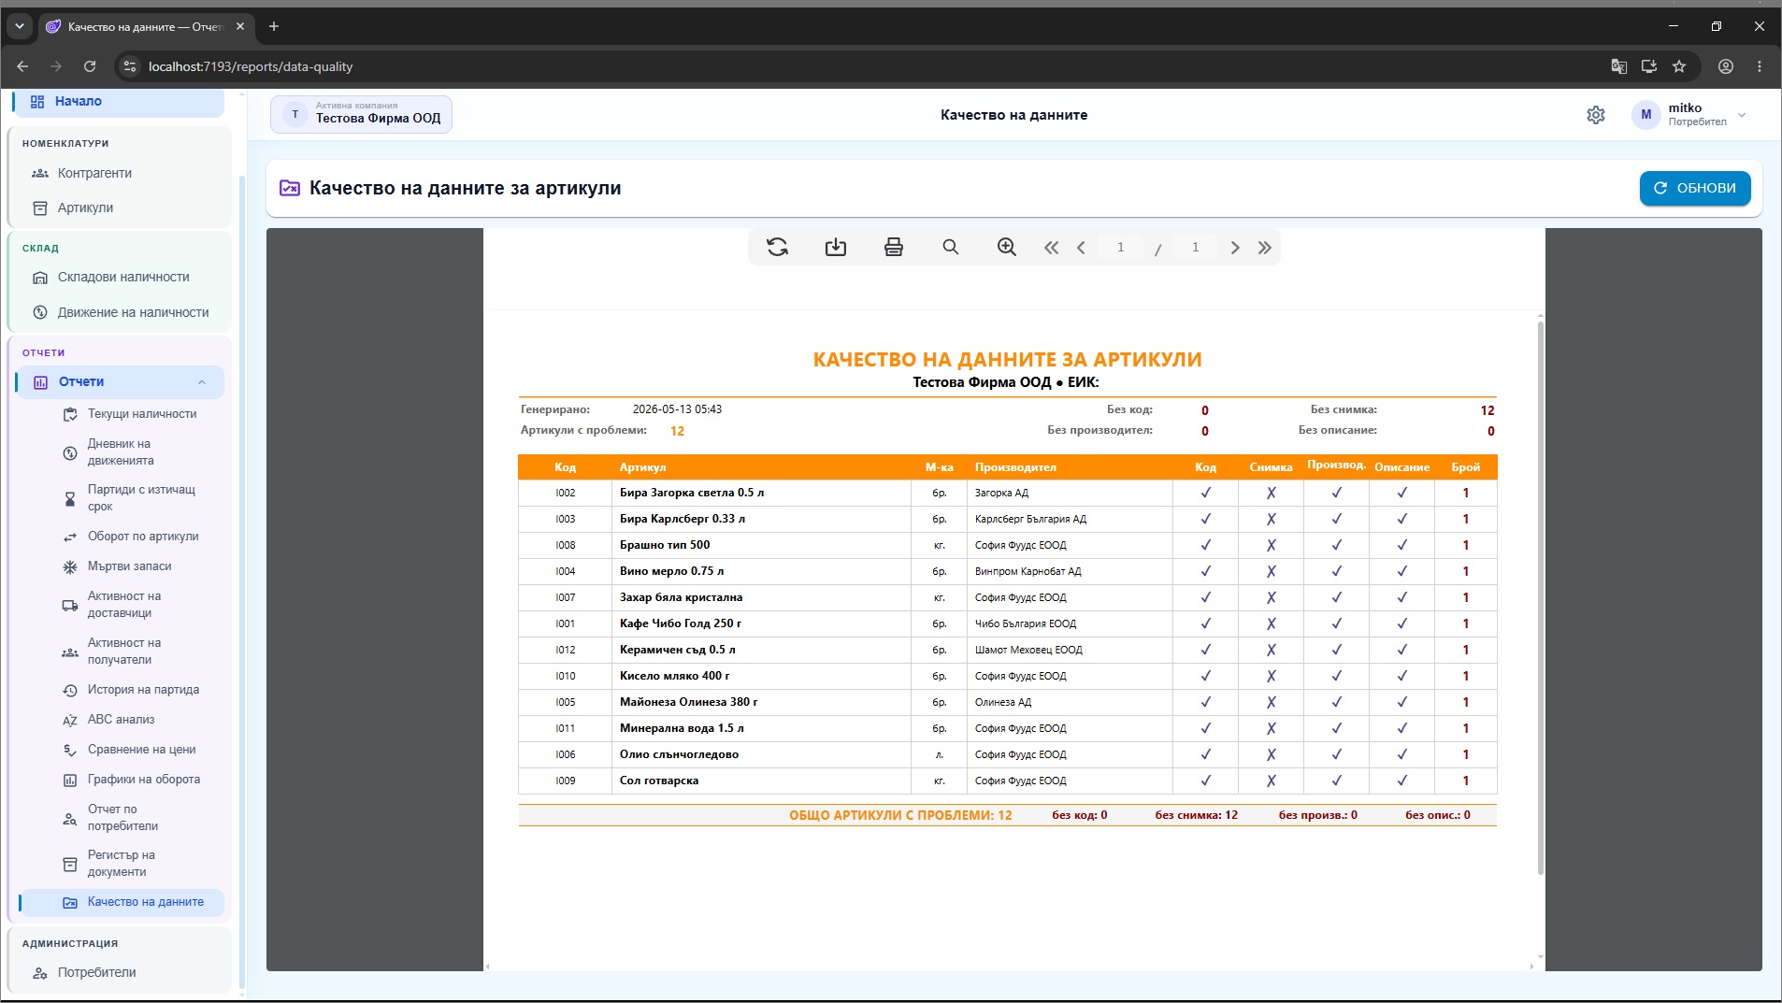
Task: Go to previous report page
Action: tap(1081, 248)
